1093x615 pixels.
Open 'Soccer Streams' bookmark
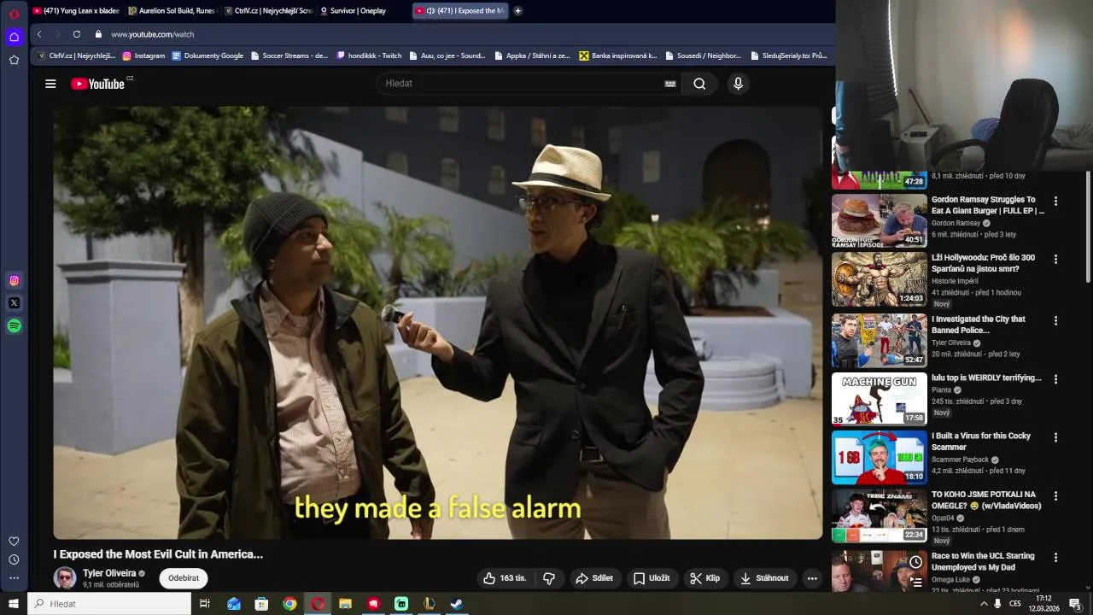coord(289,56)
